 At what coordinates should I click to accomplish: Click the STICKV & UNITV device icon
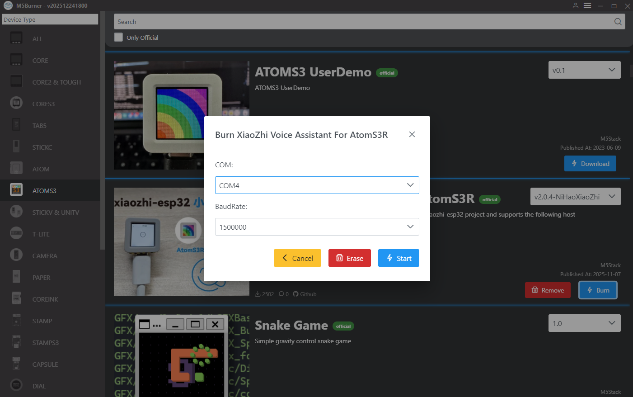point(16,212)
